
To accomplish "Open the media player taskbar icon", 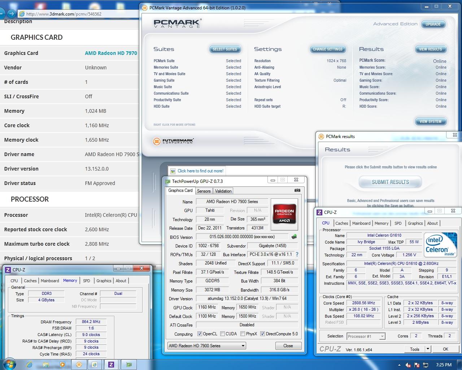I will 62,365.
